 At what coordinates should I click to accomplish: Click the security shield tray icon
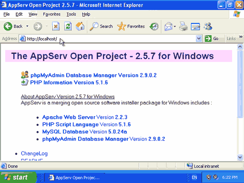tap(209, 177)
